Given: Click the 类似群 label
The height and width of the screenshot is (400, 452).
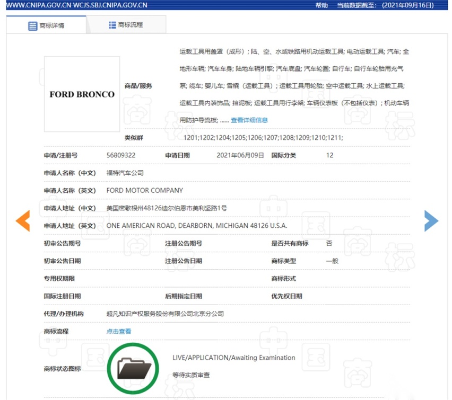Looking at the screenshot, I should pyautogui.click(x=134, y=138).
